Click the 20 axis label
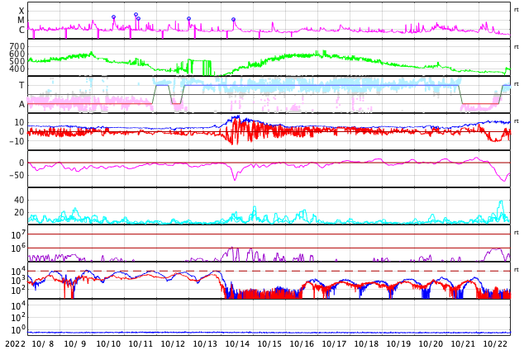524x350 pixels. (19, 212)
